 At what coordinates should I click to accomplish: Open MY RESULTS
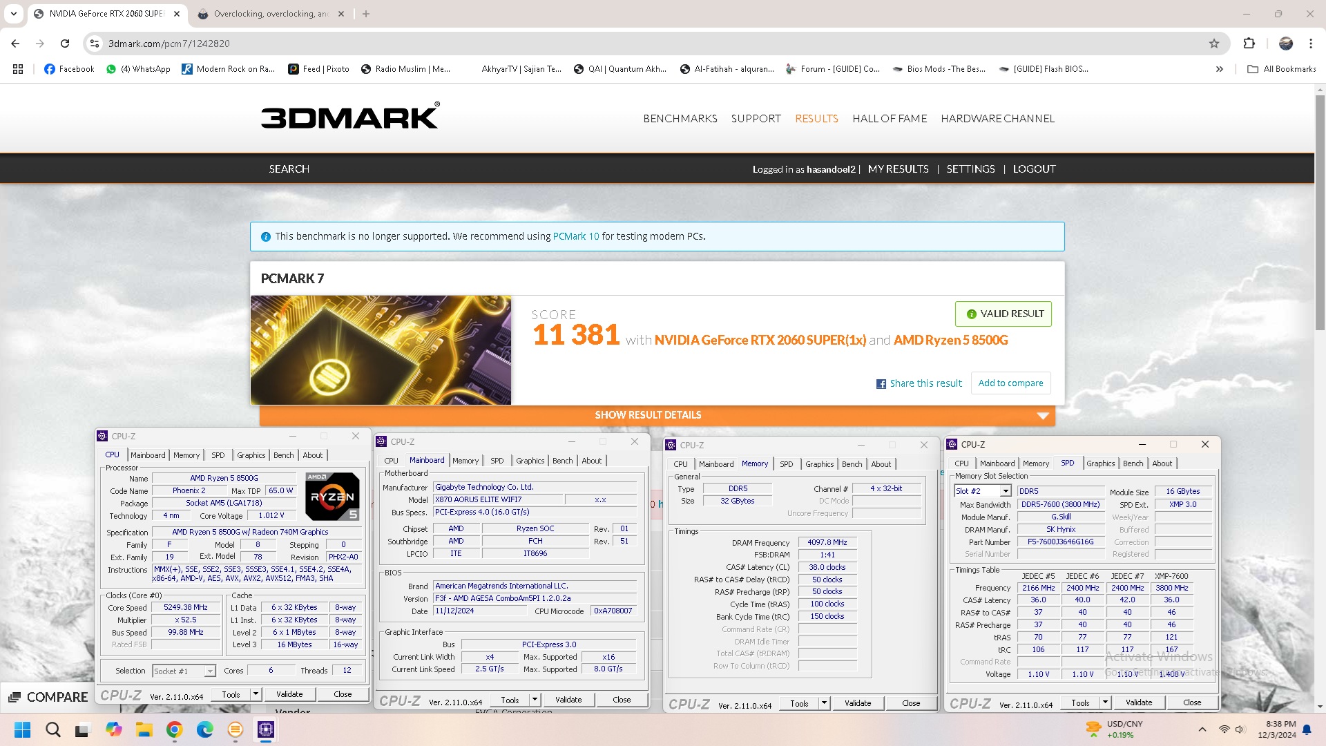click(x=898, y=169)
